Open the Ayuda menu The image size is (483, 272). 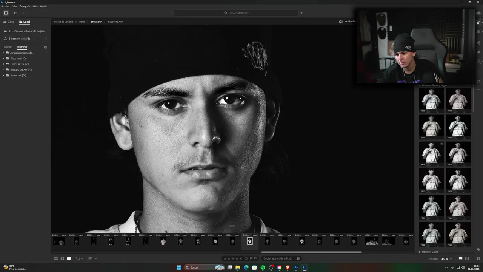tap(43, 6)
